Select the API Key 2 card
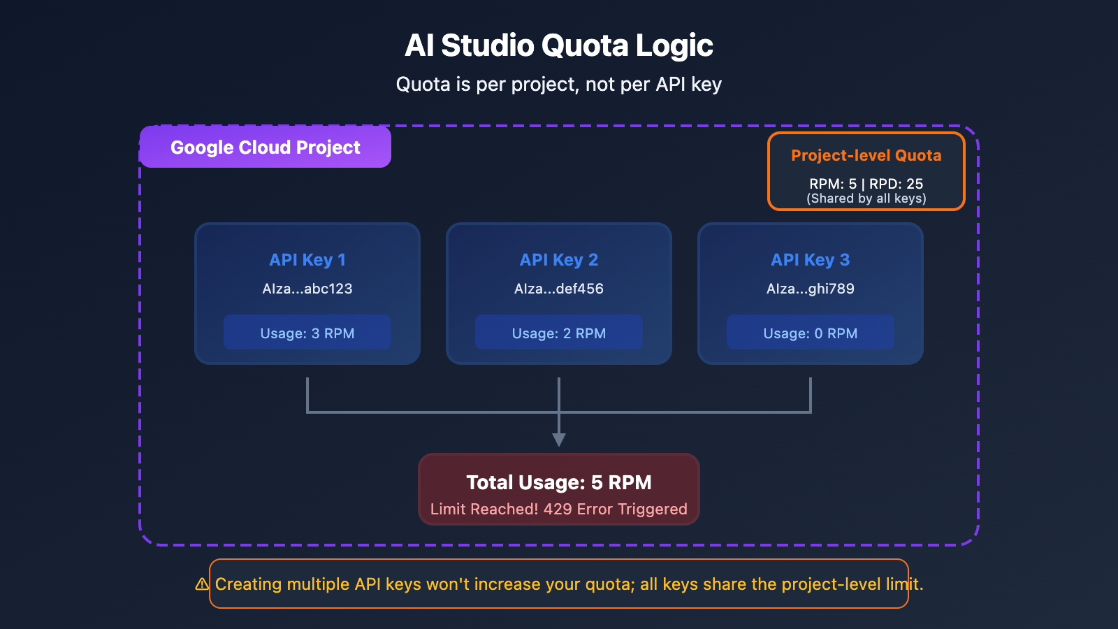 tap(559, 294)
